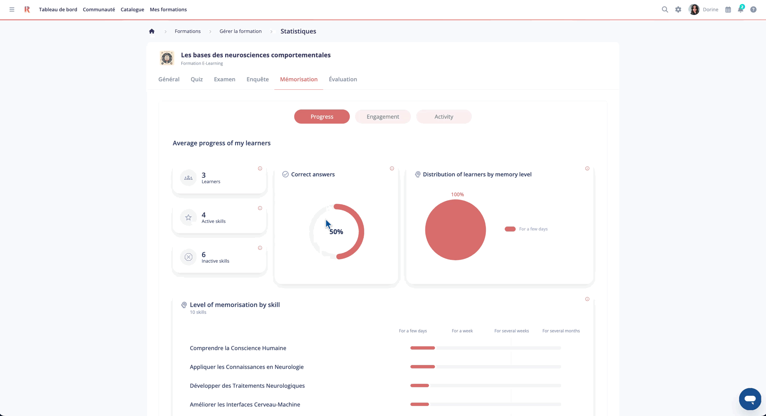The height and width of the screenshot is (416, 766).
Task: Open notifications with 2 unread alerts
Action: (740, 9)
